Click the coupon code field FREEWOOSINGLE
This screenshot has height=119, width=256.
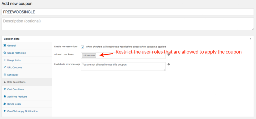(128, 12)
